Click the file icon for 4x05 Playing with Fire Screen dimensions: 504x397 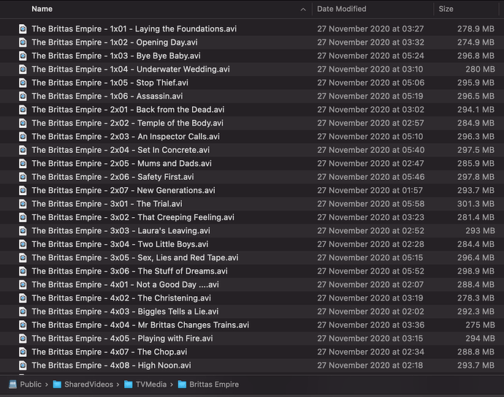coord(23,339)
